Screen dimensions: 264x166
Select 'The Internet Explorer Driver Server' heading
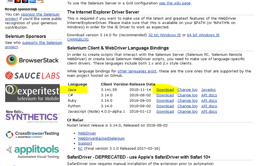pos(103,12)
